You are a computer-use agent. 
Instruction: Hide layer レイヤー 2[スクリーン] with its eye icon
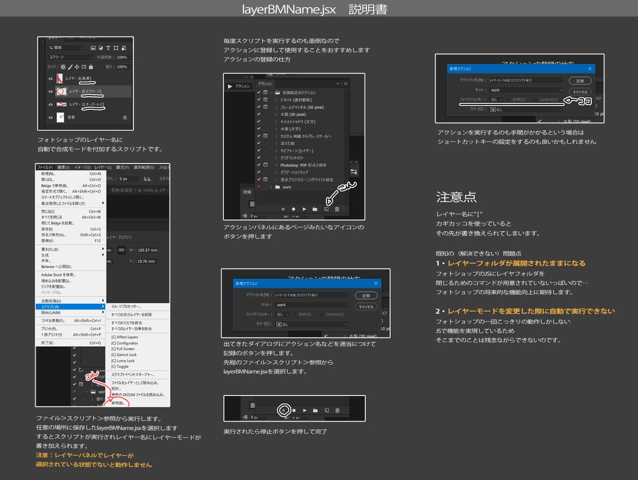click(51, 92)
